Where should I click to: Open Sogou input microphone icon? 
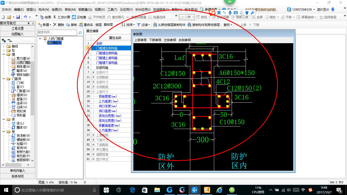pos(230,12)
